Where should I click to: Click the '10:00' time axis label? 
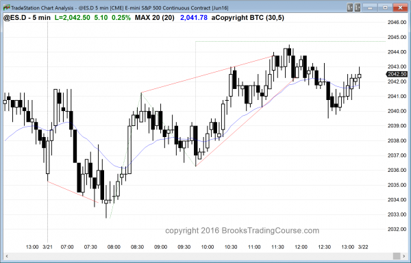click(208, 247)
